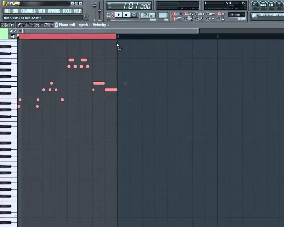Open the HELP menu
This screenshot has height=227, width=284.
click(77, 11)
